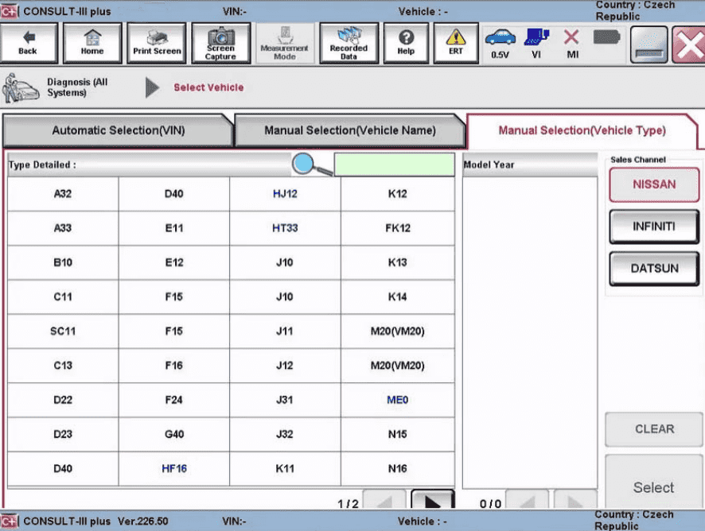705x531 pixels.
Task: Open Recorded Data
Action: pos(349,43)
